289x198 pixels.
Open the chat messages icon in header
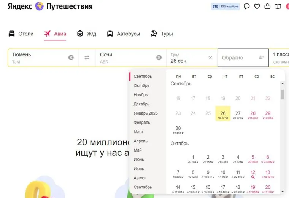(246, 6)
